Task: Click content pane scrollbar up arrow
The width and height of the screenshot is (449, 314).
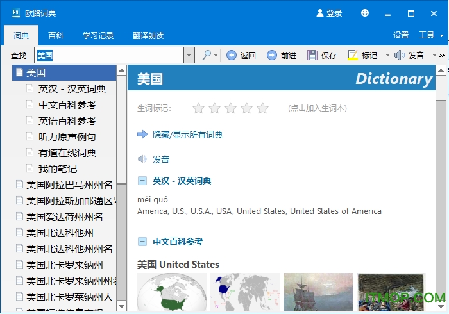Action: click(441, 70)
